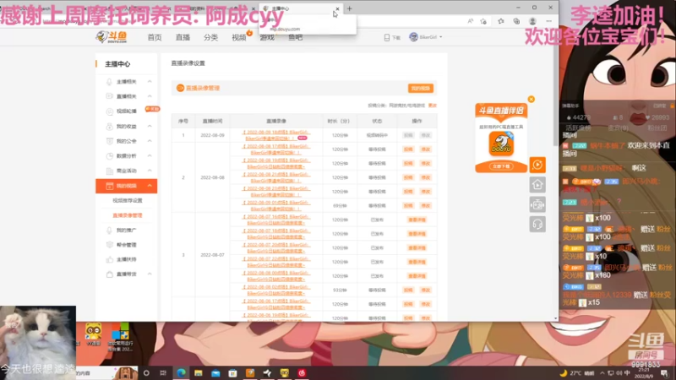Click the orange play floating sidebar icon
This screenshot has width=676, height=380.
click(x=537, y=165)
